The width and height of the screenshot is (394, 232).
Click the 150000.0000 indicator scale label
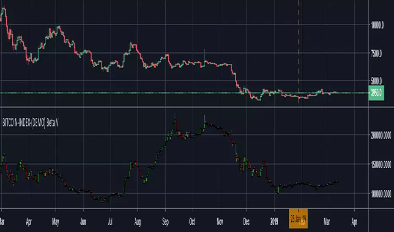[x=381, y=165]
